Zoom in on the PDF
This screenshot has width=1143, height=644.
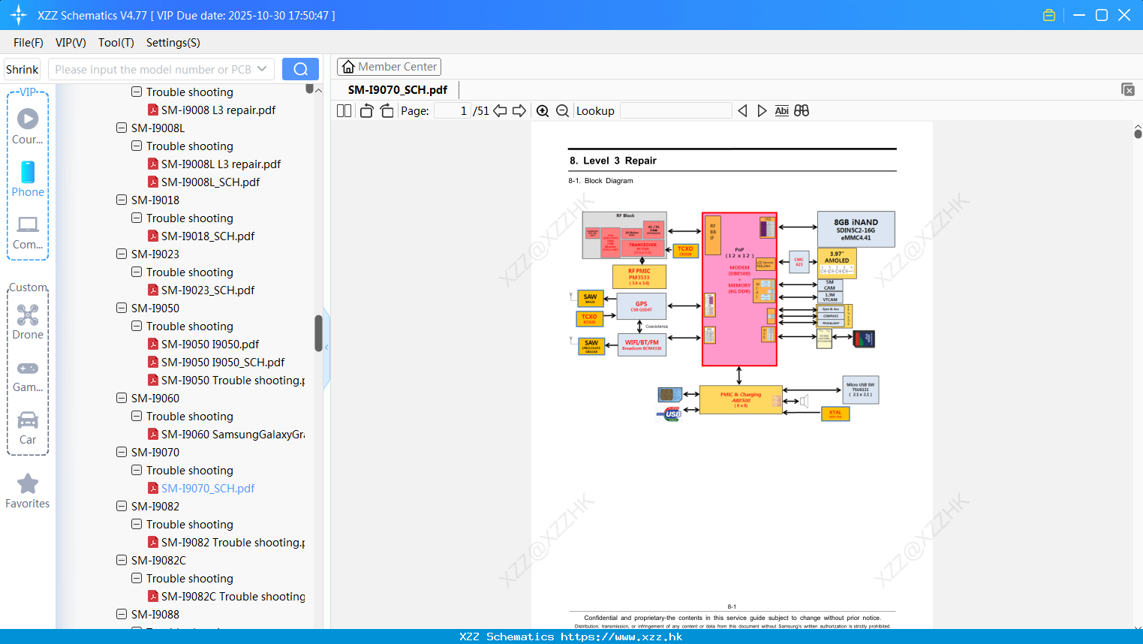coord(543,110)
